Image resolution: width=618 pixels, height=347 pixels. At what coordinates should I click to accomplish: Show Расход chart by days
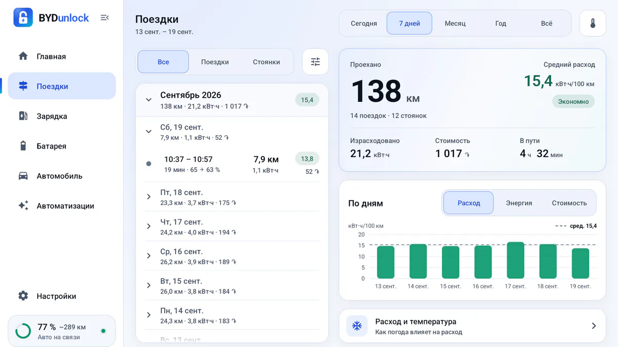pos(469,203)
